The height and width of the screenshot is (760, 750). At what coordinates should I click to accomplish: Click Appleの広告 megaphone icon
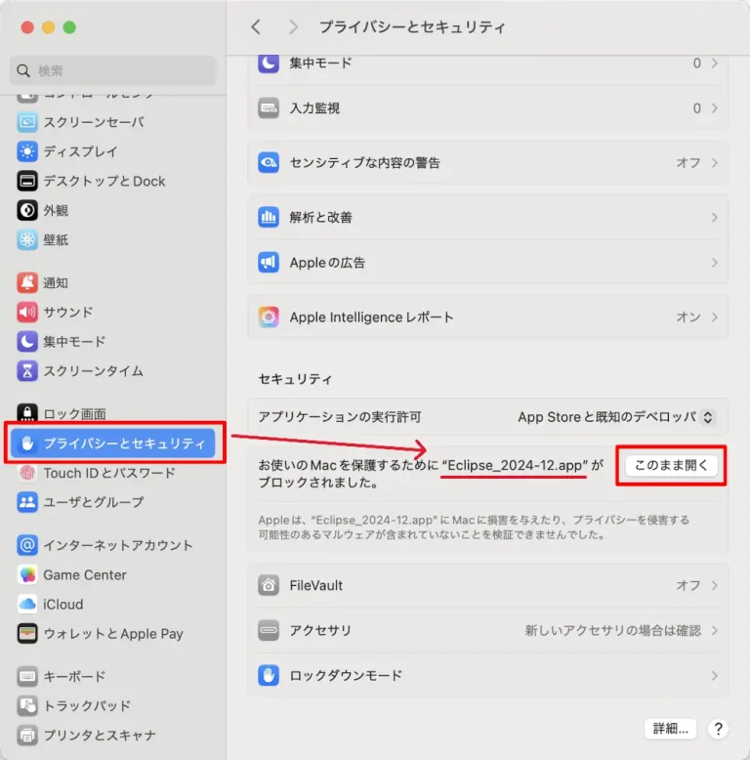pos(269,262)
